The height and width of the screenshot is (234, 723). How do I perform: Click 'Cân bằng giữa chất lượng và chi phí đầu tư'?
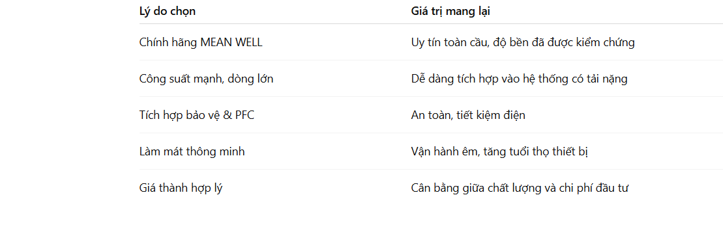pyautogui.click(x=520, y=188)
